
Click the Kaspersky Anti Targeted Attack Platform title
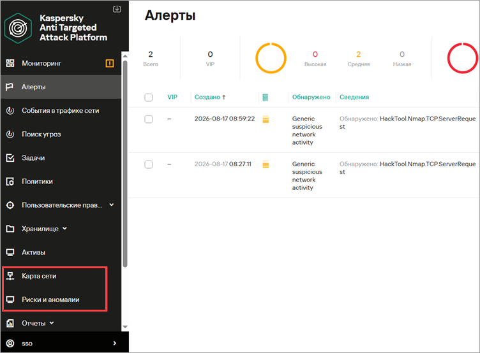pos(73,28)
